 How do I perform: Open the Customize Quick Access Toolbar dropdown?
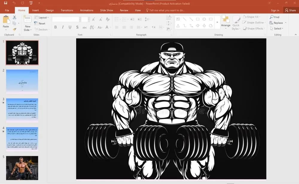pos(39,3)
